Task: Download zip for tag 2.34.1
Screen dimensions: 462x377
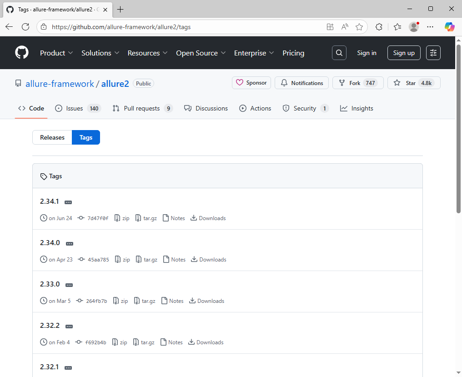Action: coord(122,218)
